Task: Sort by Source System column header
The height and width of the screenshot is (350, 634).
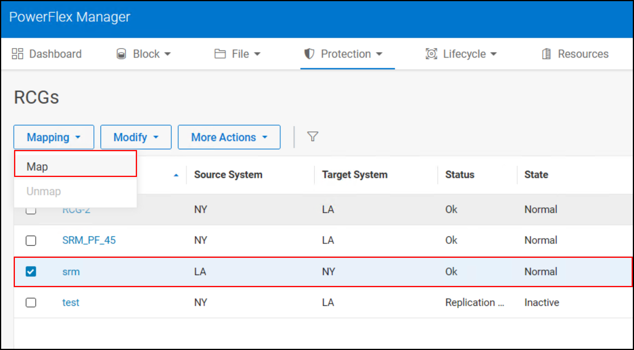Action: point(228,175)
